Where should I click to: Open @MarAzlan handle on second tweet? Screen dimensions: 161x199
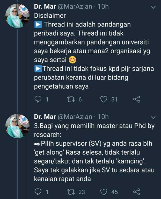[x=75, y=117]
